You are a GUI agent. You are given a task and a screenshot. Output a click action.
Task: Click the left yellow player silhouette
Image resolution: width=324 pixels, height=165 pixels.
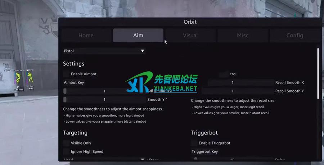coord(19,78)
